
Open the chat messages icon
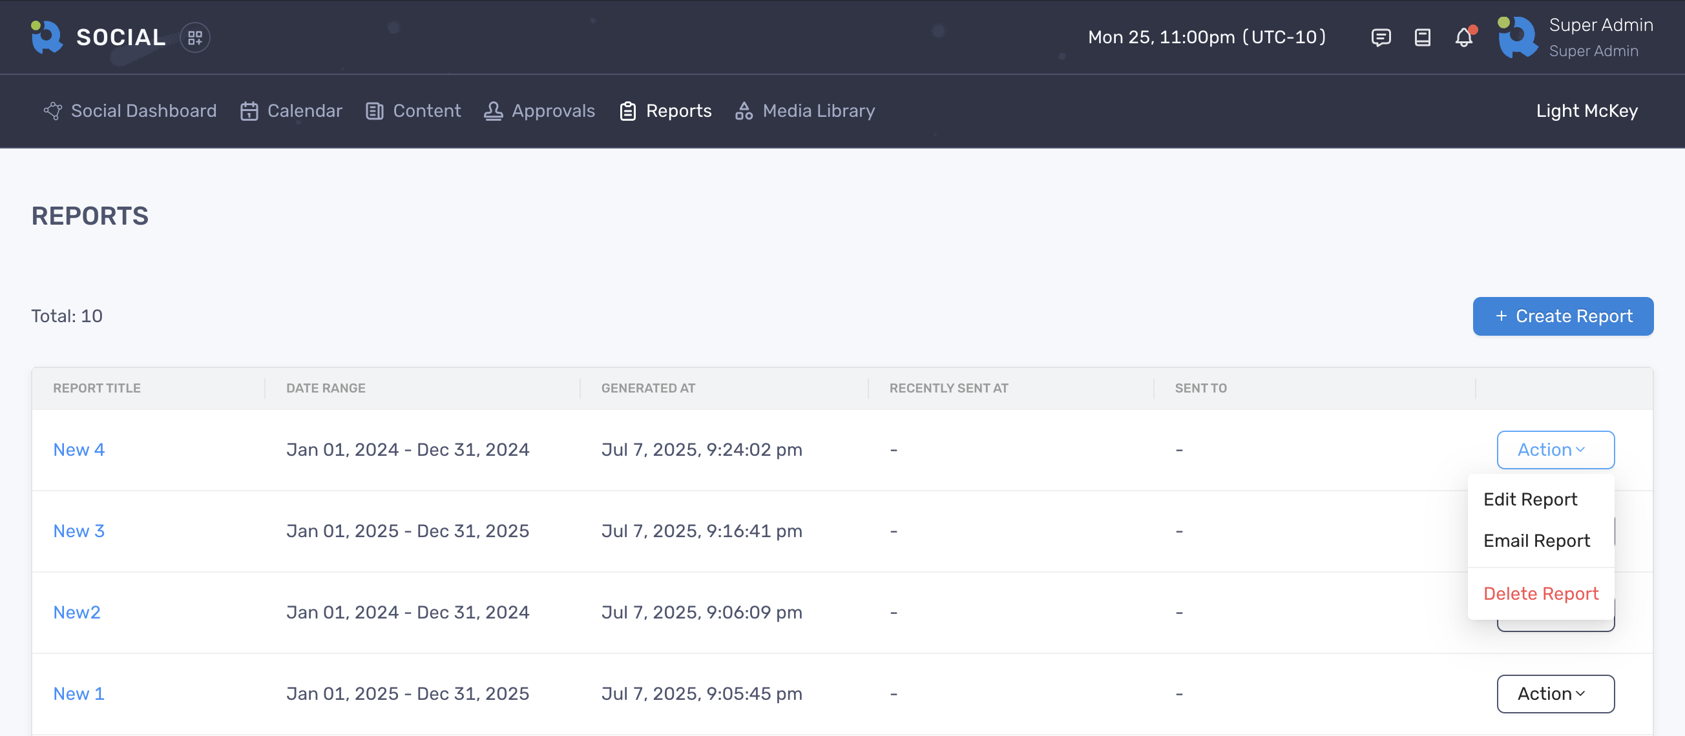click(x=1381, y=37)
